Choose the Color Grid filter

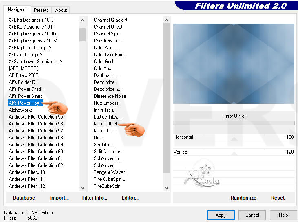coord(104,62)
